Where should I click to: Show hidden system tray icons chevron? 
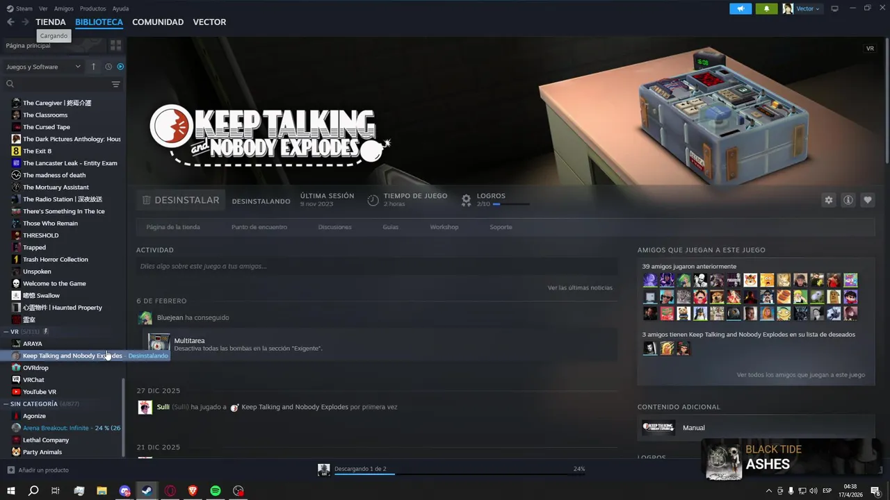click(768, 491)
